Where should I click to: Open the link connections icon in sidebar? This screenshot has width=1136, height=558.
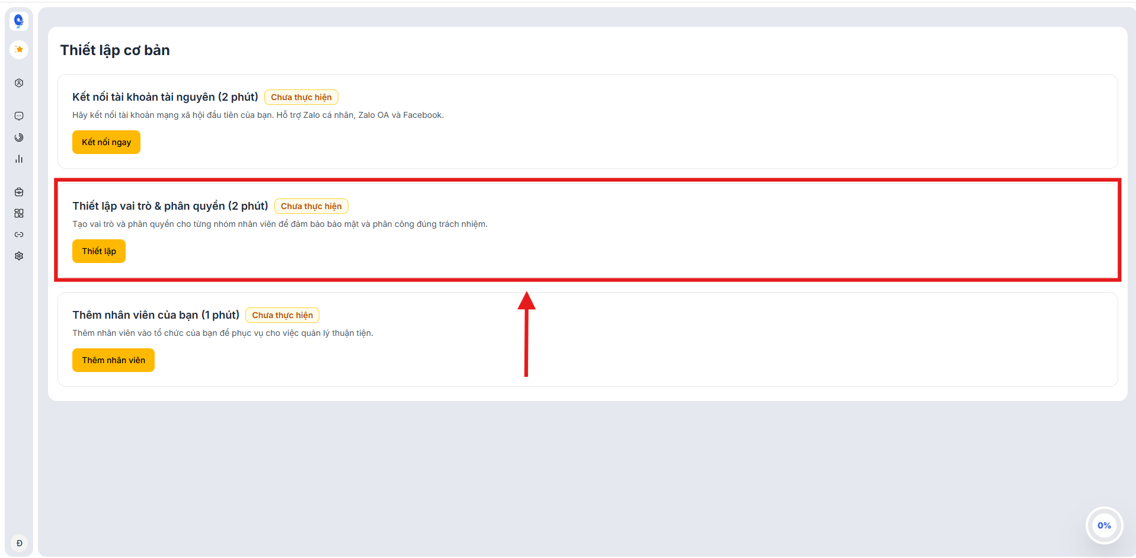click(18, 234)
